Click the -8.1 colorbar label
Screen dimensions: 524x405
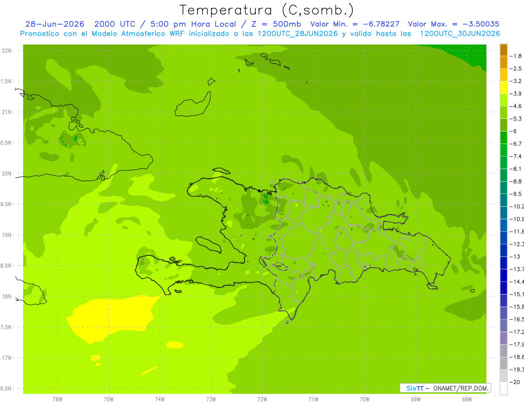[x=516, y=169]
